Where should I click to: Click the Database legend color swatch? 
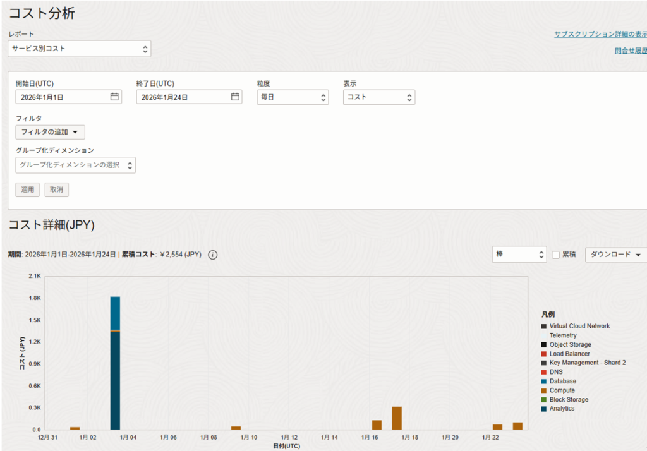coord(544,382)
